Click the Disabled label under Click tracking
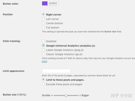135x101 pixels. [x=51, y=41]
